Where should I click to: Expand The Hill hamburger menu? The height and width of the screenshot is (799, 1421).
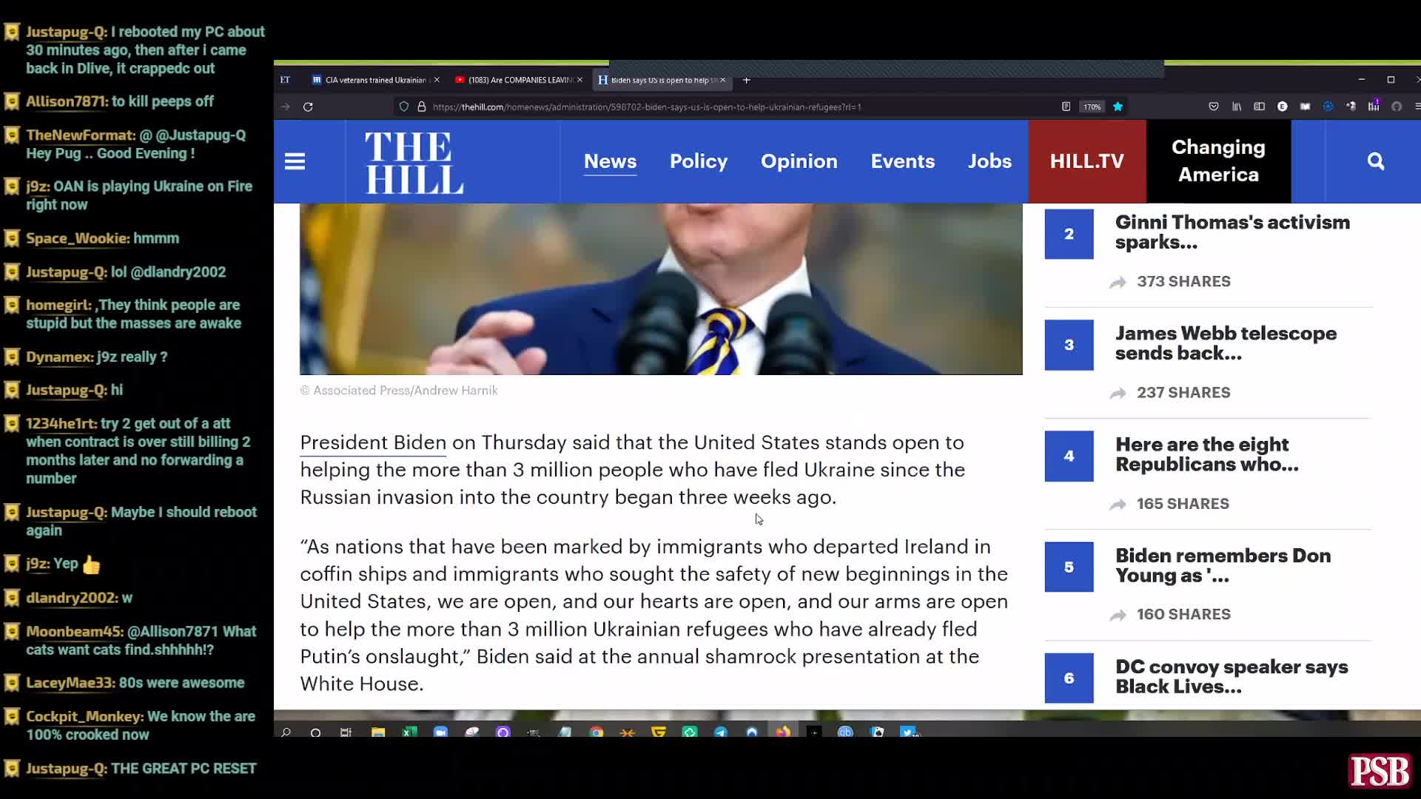pyautogui.click(x=295, y=161)
